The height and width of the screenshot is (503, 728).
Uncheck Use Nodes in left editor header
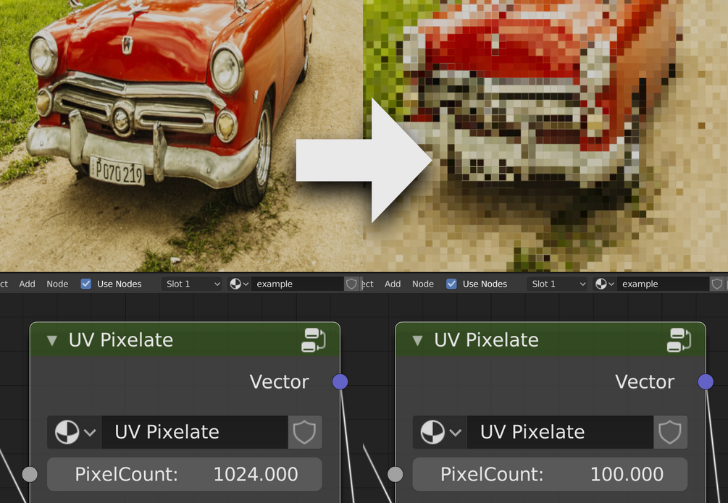[86, 284]
